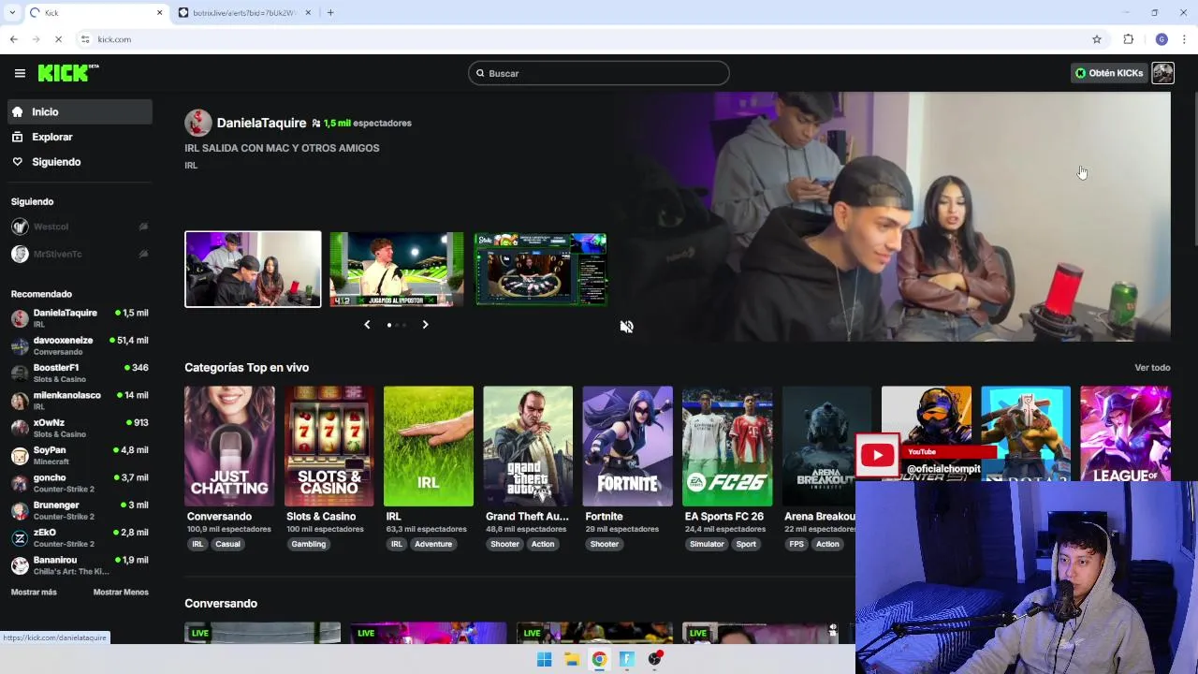Open the IRL category card
The width and height of the screenshot is (1198, 674).
(429, 446)
